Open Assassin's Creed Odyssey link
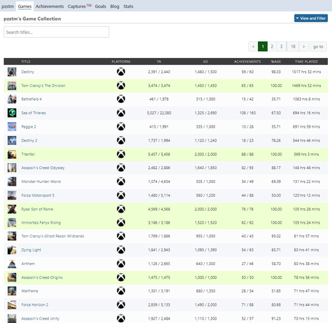This screenshot has height=323, width=332. pos(43,168)
